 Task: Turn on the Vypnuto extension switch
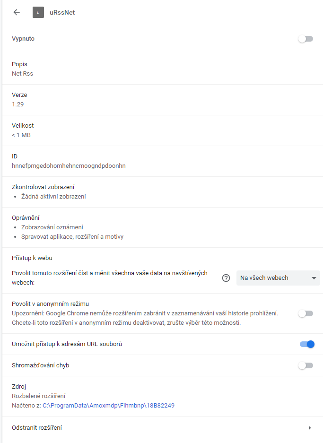(x=306, y=39)
